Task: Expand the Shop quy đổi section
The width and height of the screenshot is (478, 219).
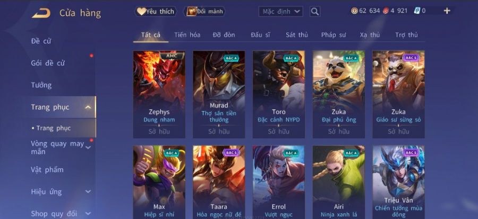Action: [x=88, y=214]
